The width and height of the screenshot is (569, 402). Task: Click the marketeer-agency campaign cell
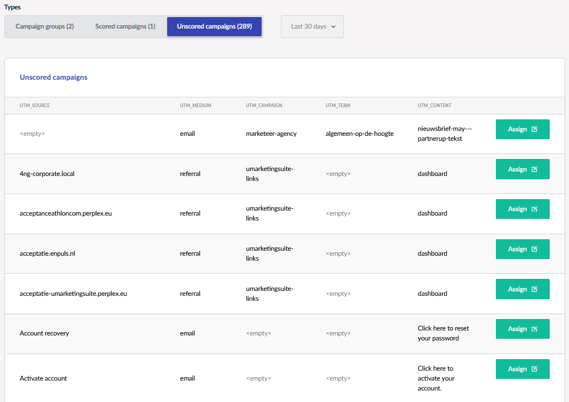tap(271, 134)
